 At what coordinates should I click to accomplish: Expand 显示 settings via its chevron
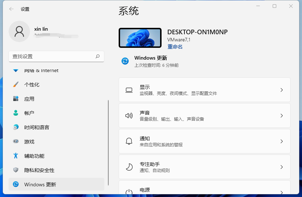[282, 90]
